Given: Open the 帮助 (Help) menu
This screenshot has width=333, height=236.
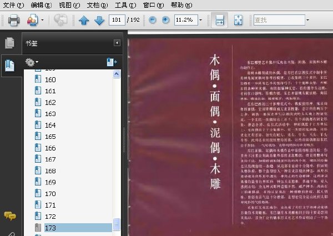Looking at the screenshot, I should (x=181, y=5).
